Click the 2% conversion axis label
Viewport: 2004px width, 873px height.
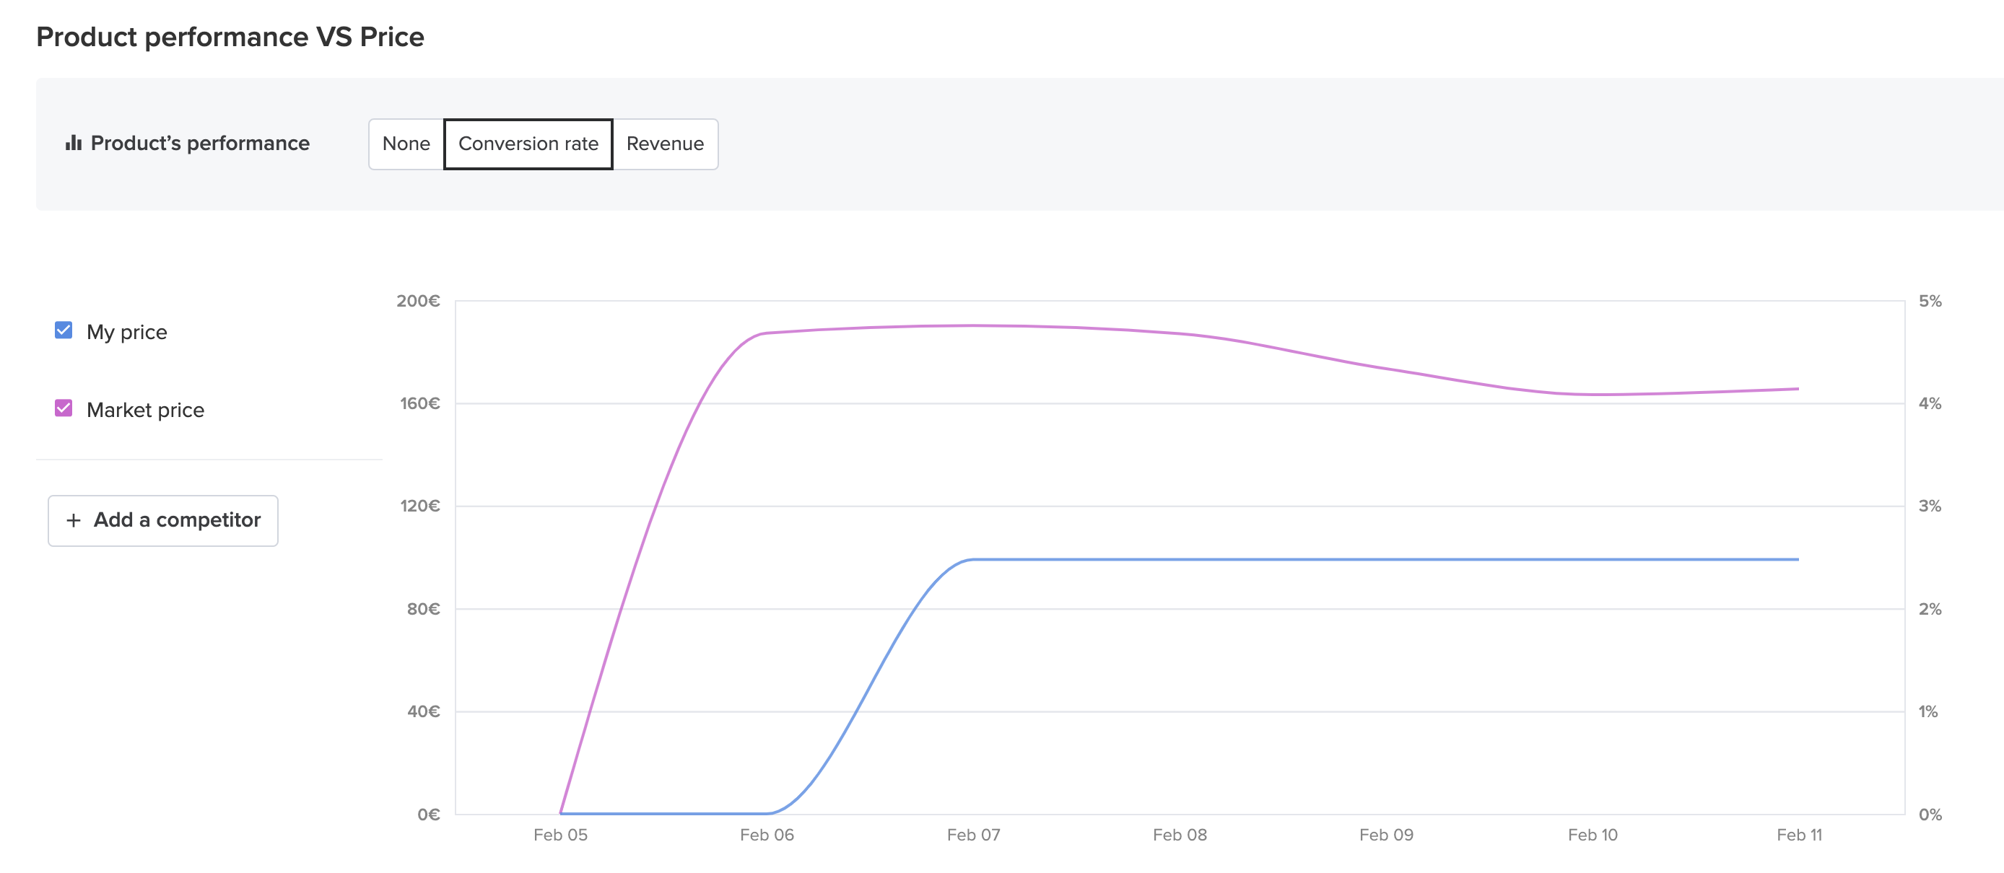[1930, 609]
